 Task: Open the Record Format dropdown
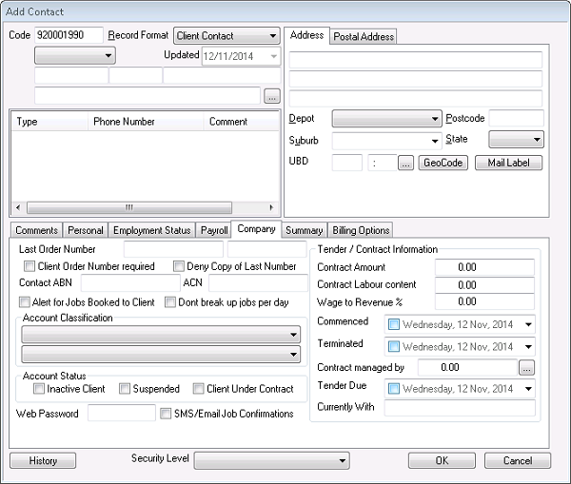pos(271,36)
